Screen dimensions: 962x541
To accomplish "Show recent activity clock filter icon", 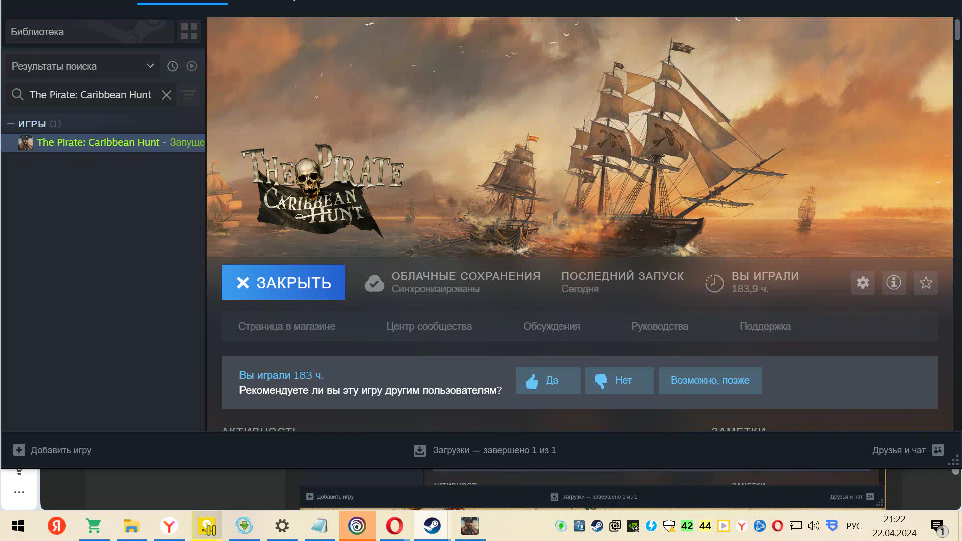I will pos(172,66).
